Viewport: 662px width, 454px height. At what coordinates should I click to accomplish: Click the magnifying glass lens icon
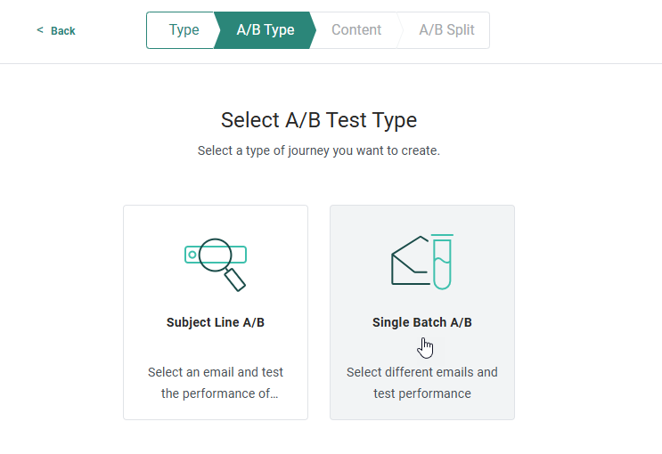[215, 255]
